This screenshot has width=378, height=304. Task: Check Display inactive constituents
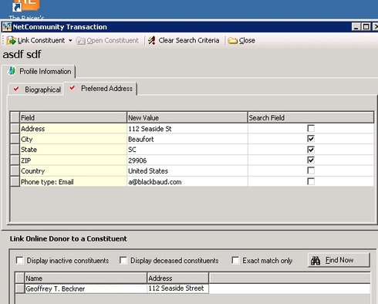19,260
